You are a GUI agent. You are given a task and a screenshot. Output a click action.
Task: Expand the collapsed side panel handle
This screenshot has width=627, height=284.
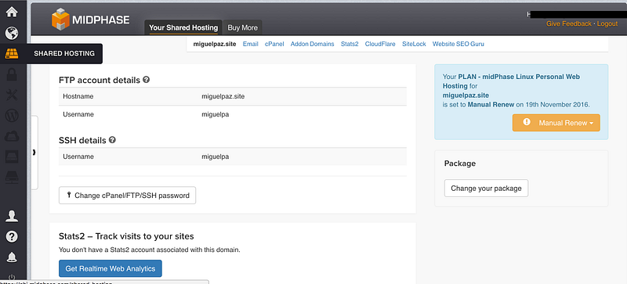[34, 153]
